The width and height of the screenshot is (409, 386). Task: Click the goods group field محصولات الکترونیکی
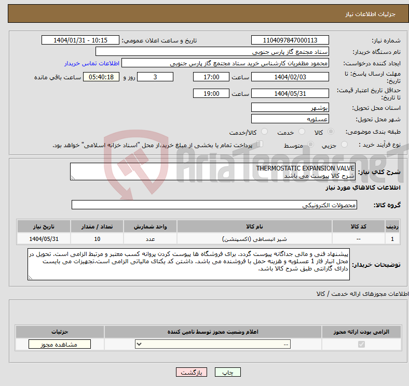(214, 205)
